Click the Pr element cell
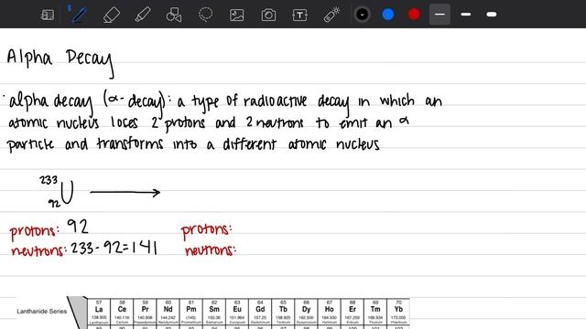The image size is (586, 329). point(145,312)
